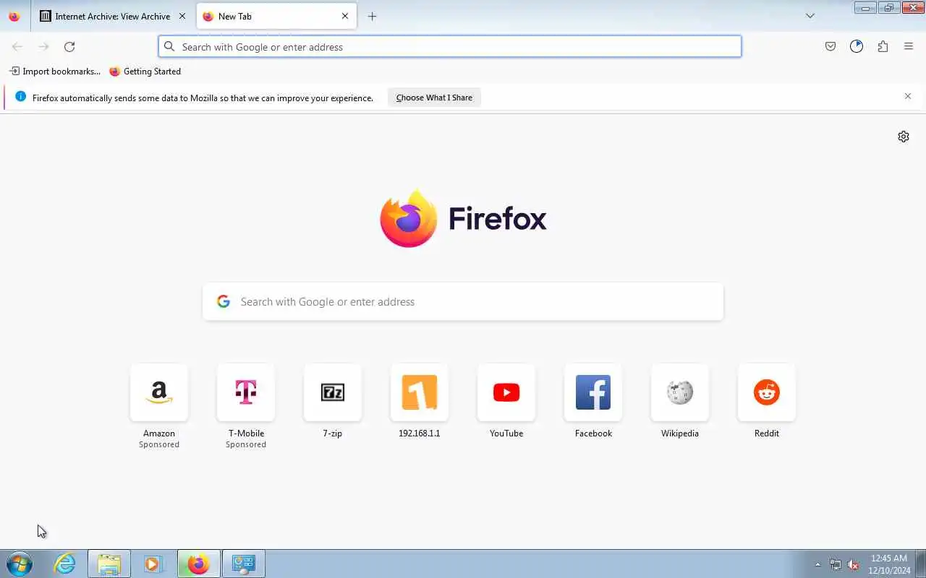The image size is (926, 578).
Task: Focus the address bar search field
Action: pyautogui.click(x=450, y=47)
